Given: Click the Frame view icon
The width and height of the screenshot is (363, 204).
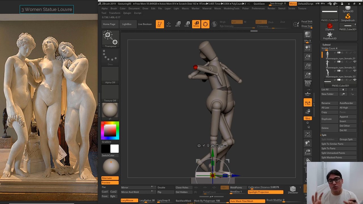Looking at the screenshot, I should tap(308, 134).
